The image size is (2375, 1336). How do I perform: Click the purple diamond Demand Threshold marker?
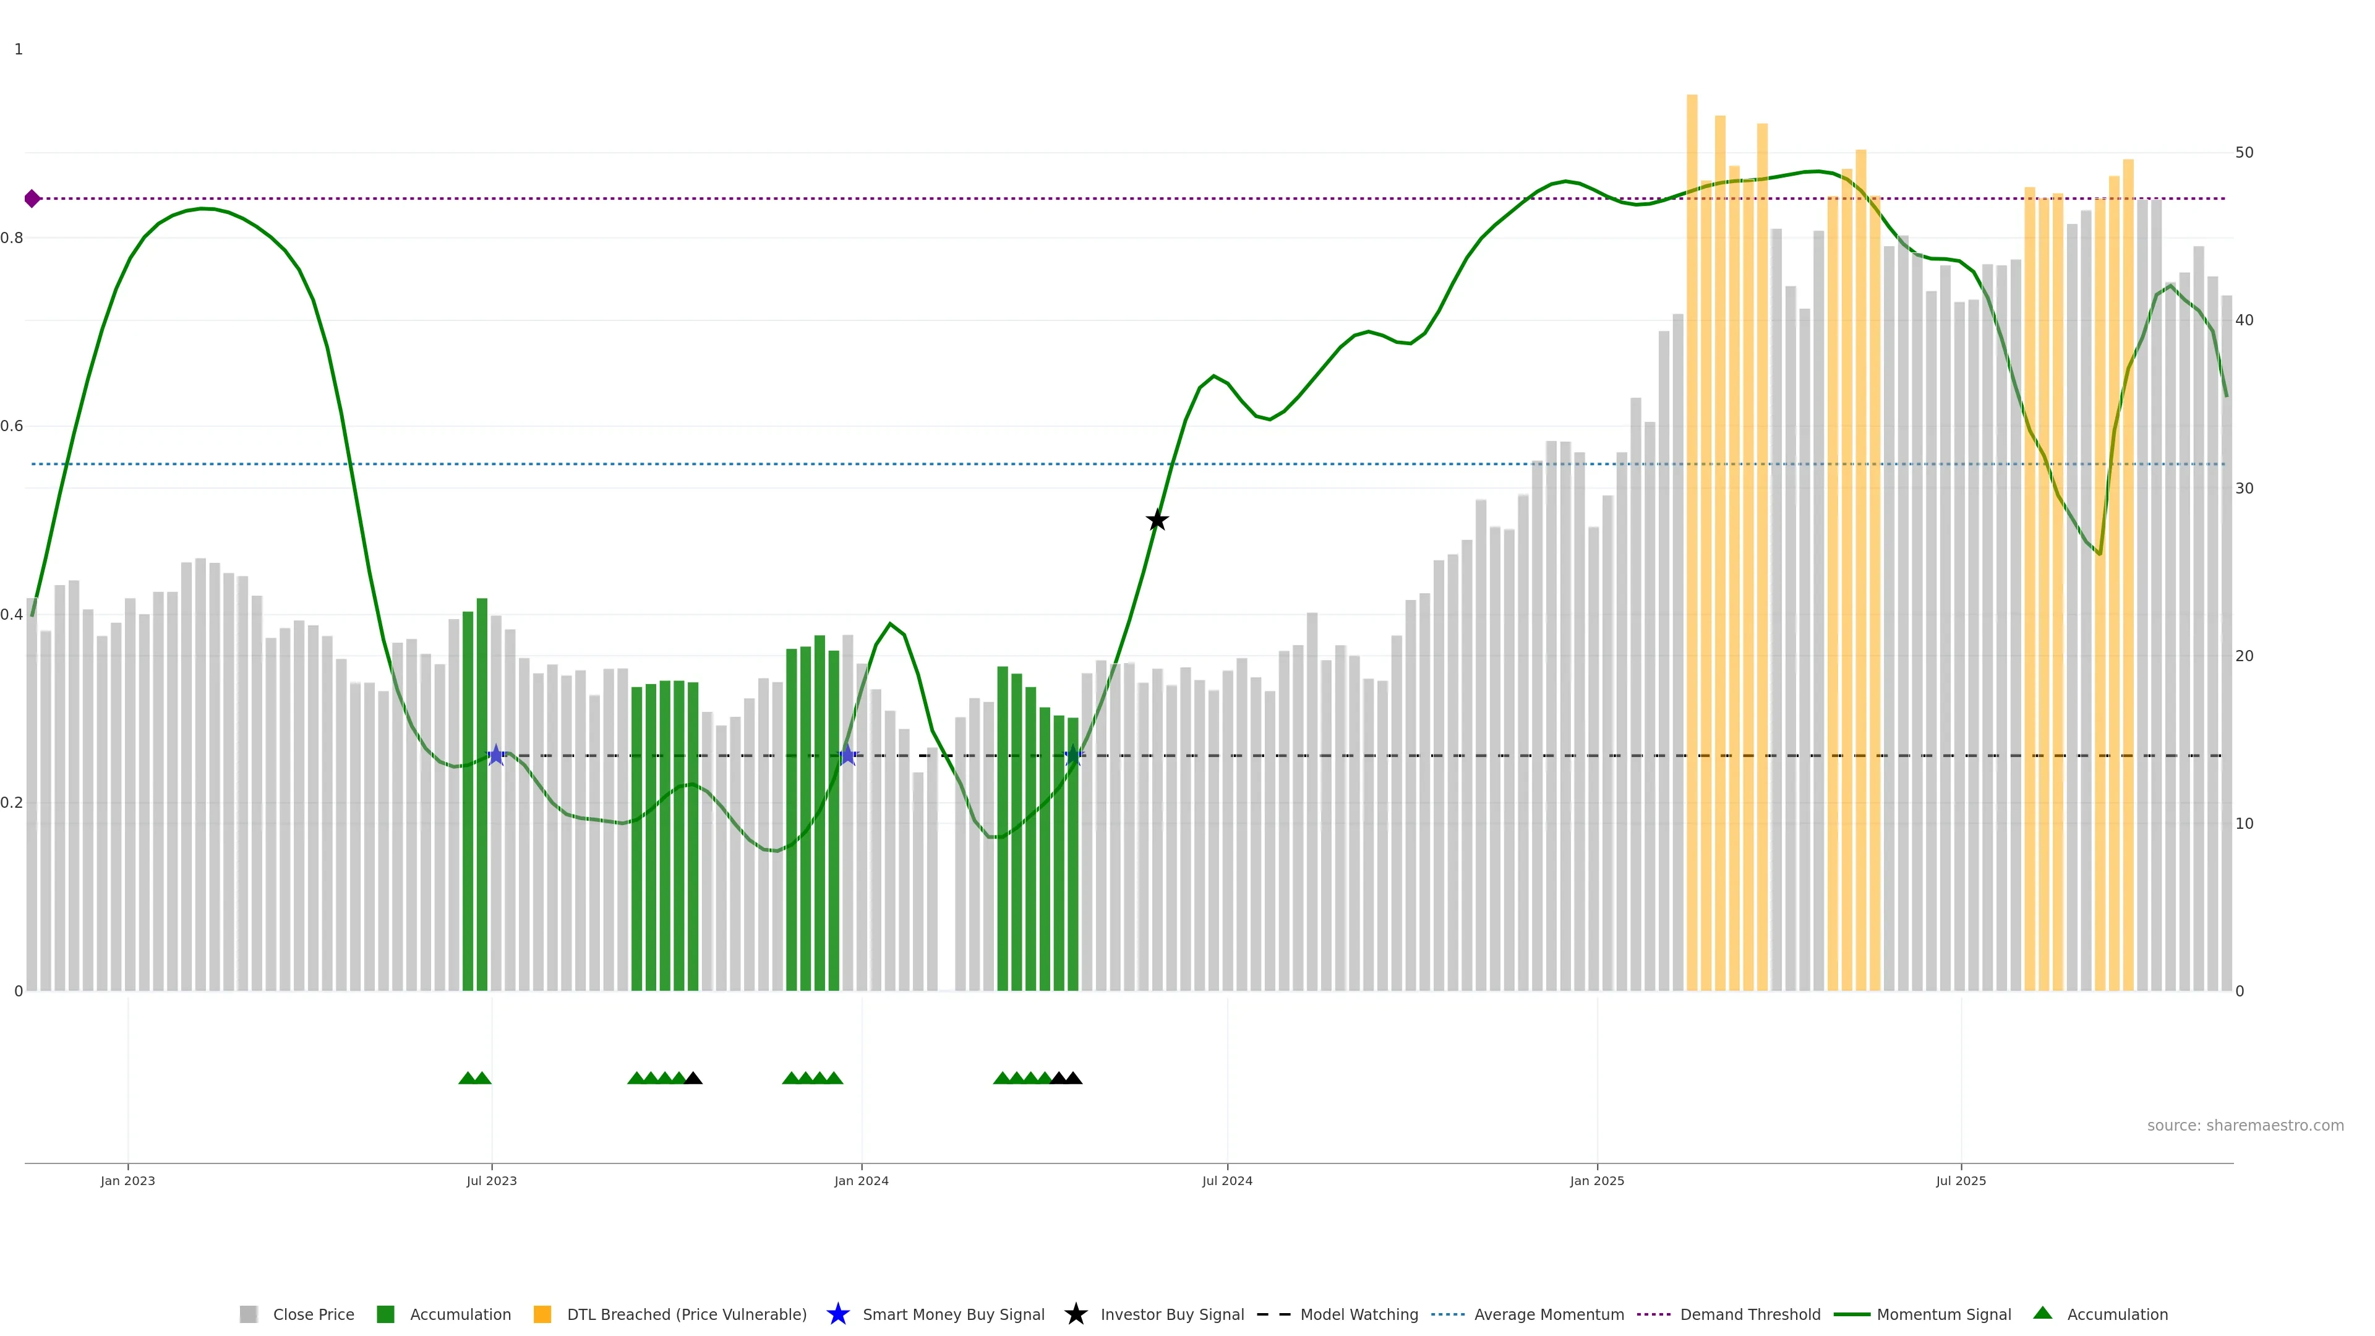click(x=32, y=198)
